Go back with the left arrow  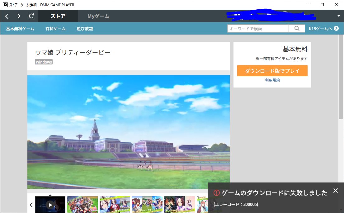[x=7, y=16]
